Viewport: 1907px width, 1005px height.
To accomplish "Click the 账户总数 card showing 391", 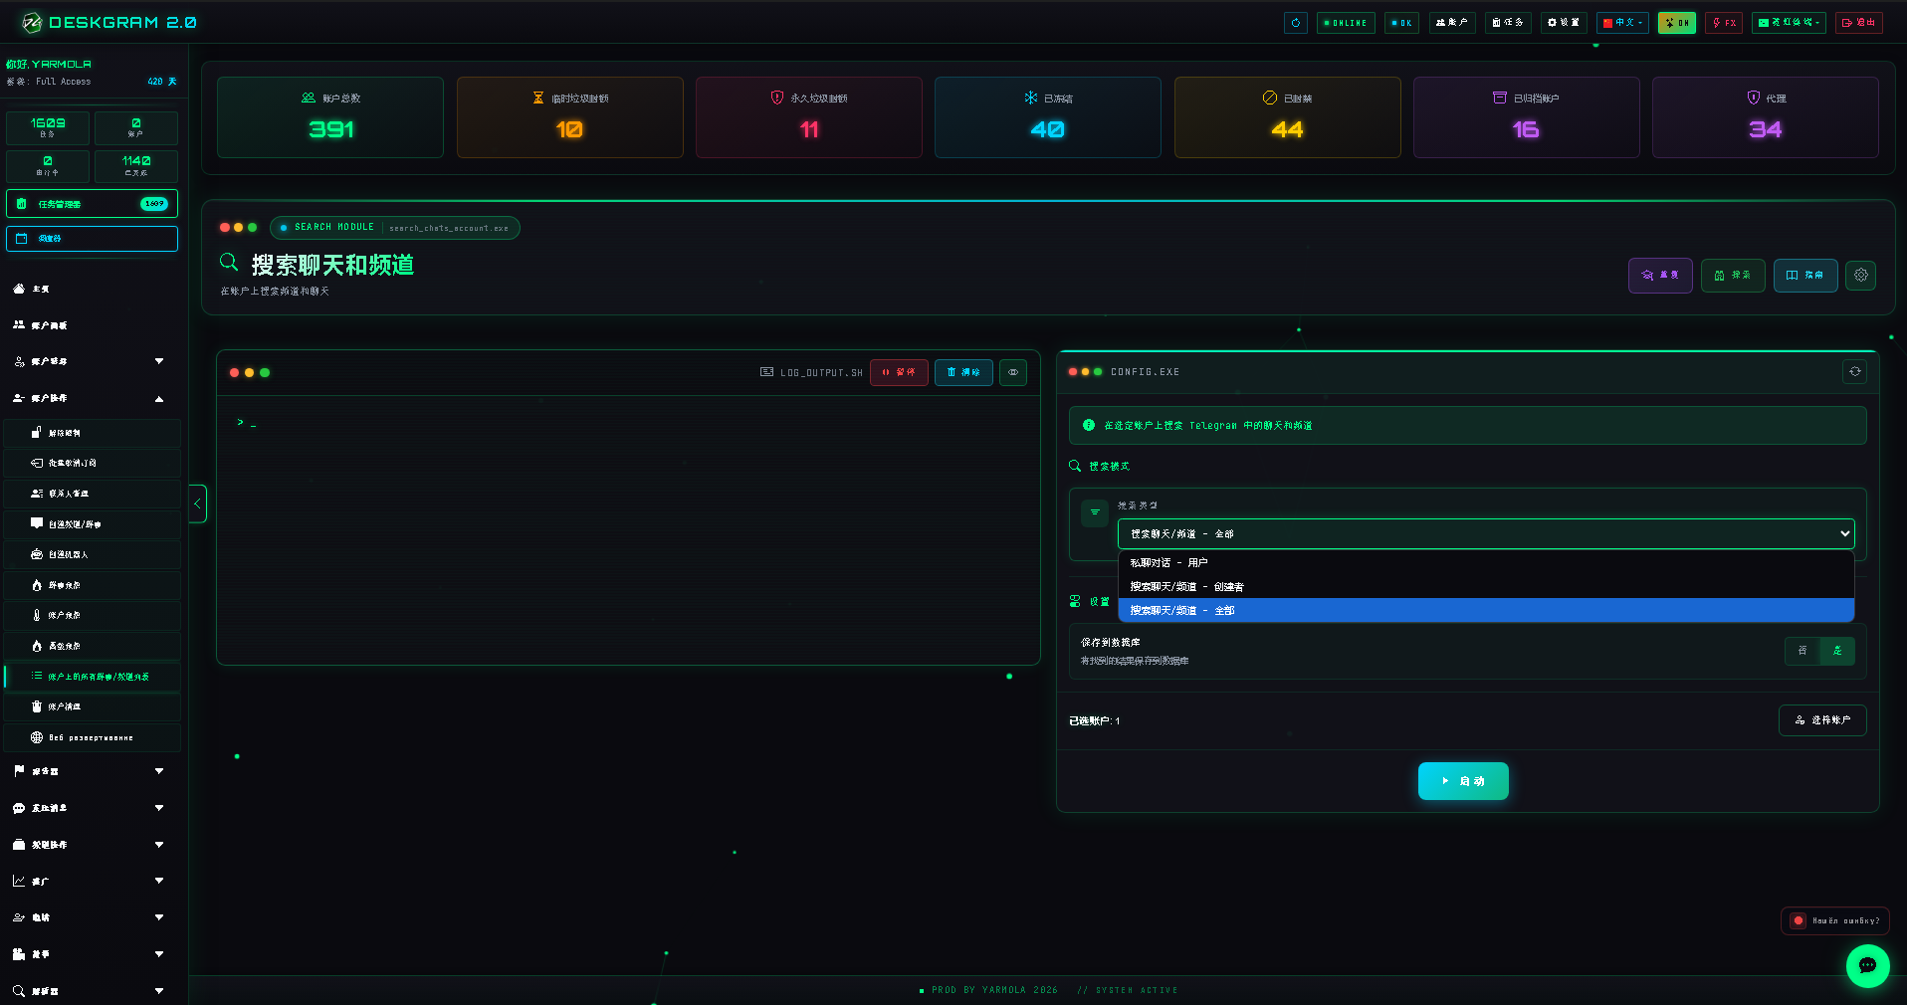I will click(x=330, y=117).
